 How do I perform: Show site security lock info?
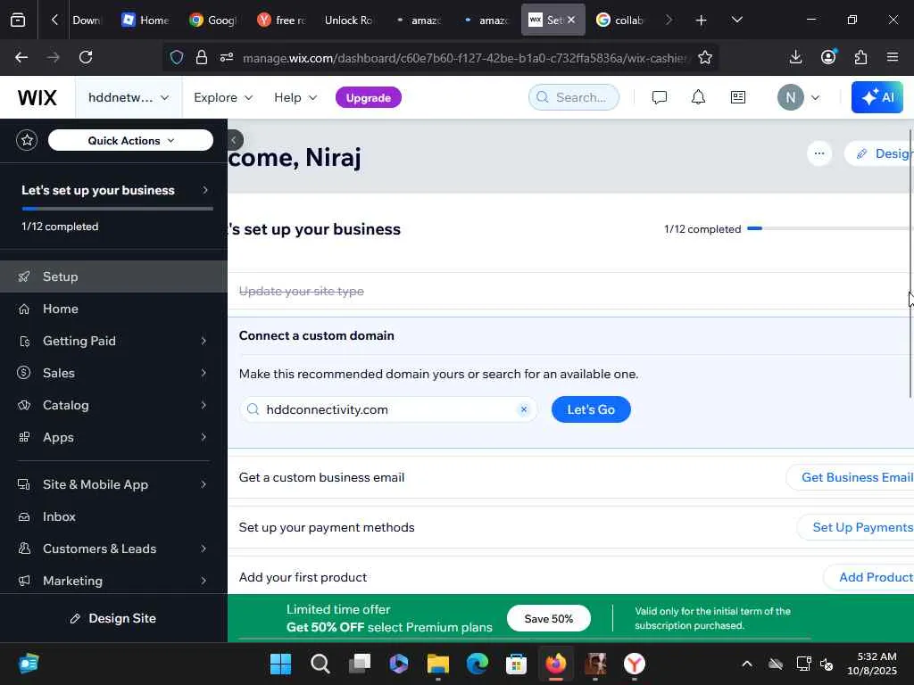click(x=202, y=57)
